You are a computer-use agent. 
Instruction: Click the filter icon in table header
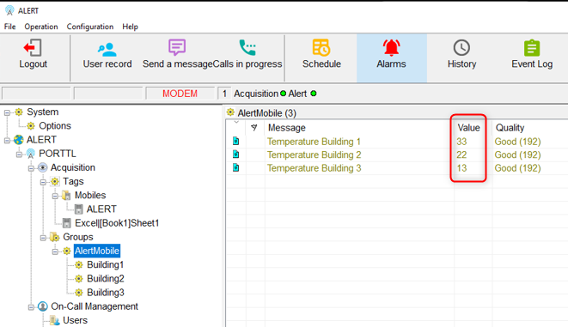(x=254, y=127)
